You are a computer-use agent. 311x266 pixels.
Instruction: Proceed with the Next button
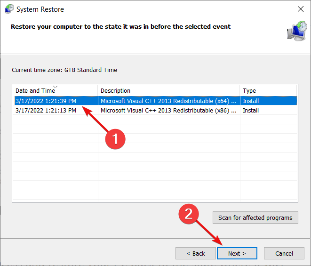pos(237,253)
